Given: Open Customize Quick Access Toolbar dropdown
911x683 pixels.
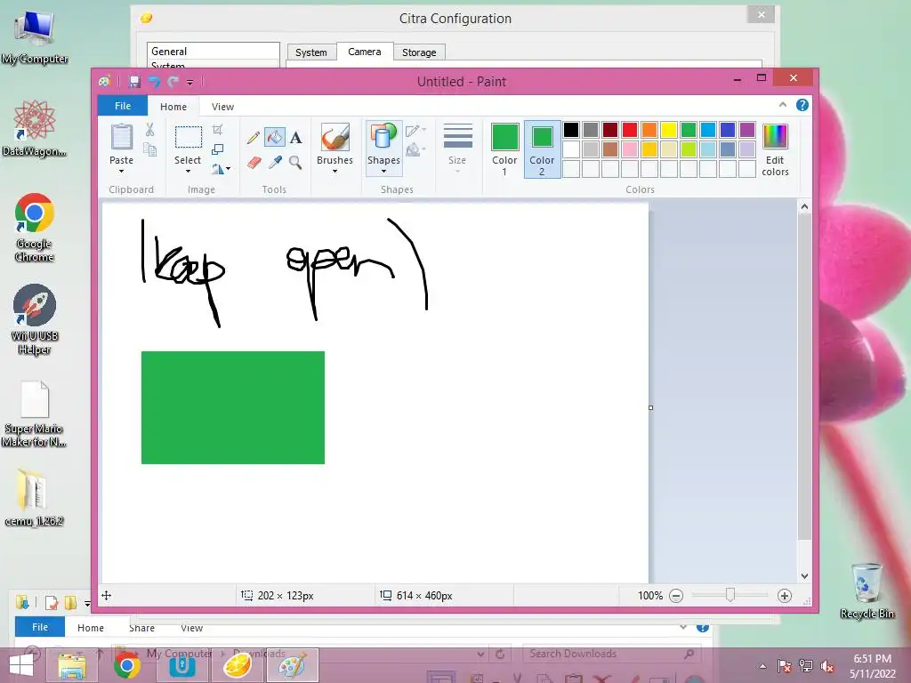Looking at the screenshot, I should [190, 83].
